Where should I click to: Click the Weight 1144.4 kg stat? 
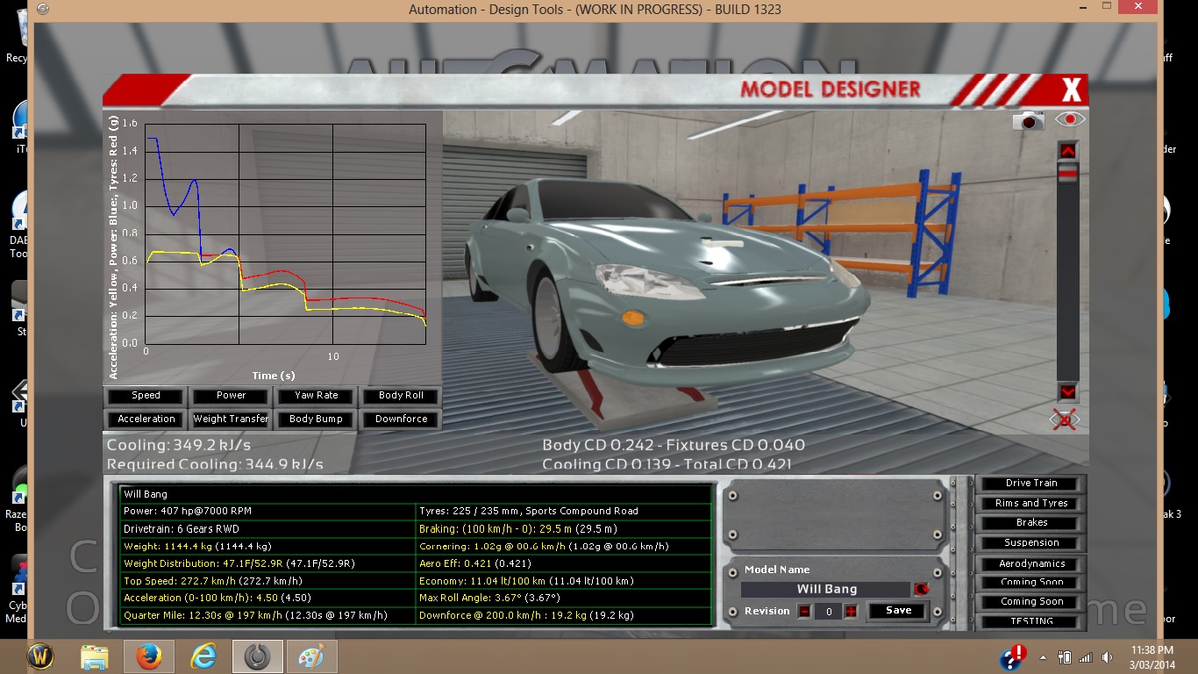click(x=268, y=546)
